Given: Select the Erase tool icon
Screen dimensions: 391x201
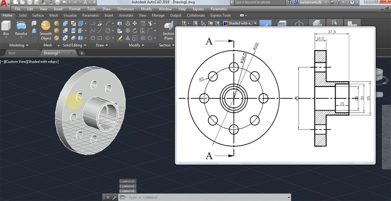Looking at the screenshot, I should [120, 38].
